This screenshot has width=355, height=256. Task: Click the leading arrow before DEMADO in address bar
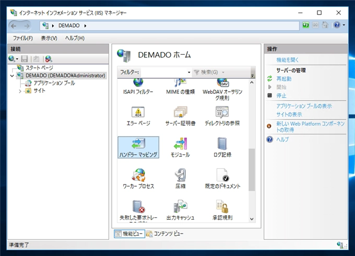pyautogui.click(x=53, y=26)
